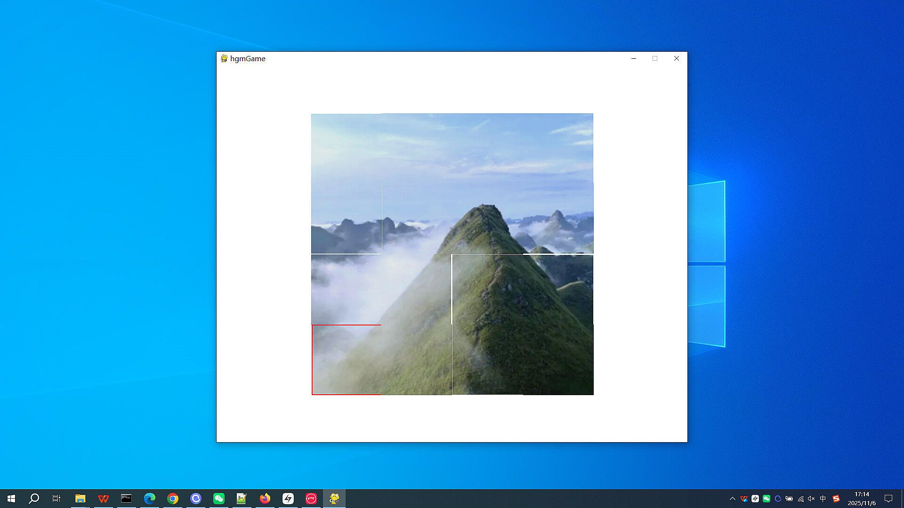This screenshot has height=508, width=904.
Task: Launch WPS Office from the taskbar
Action: (x=103, y=499)
